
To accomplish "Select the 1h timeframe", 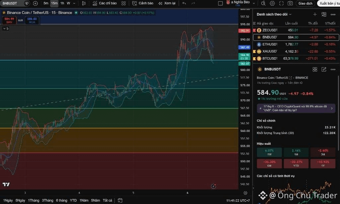I will pyautogui.click(x=62, y=3).
